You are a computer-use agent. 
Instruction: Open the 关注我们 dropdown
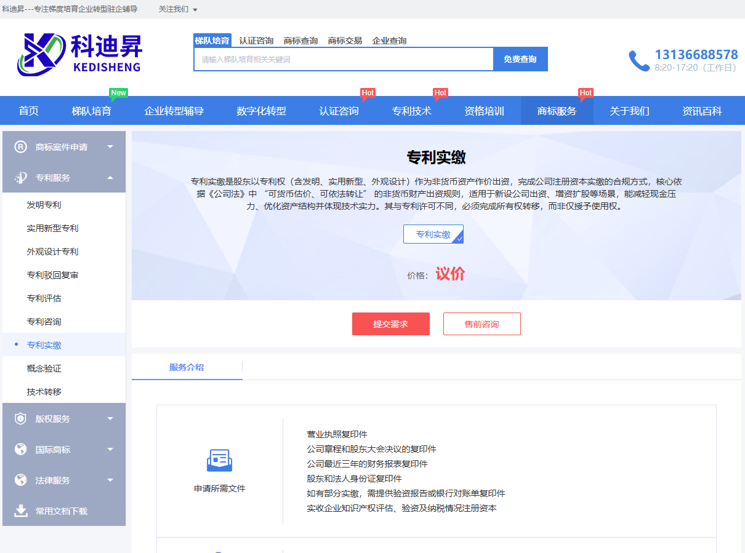(178, 9)
